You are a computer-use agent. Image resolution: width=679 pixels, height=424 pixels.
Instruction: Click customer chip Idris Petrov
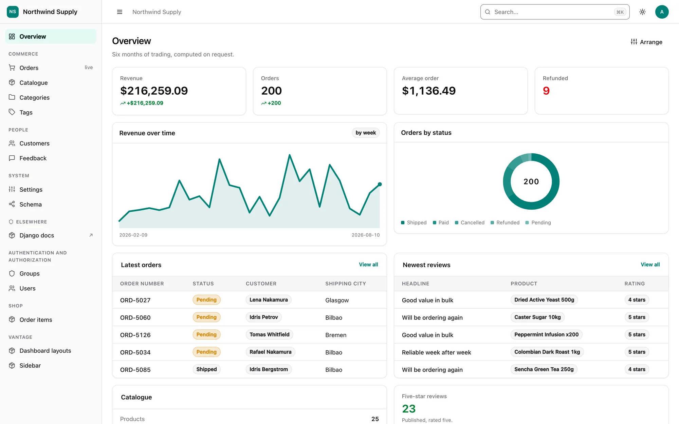click(x=263, y=317)
